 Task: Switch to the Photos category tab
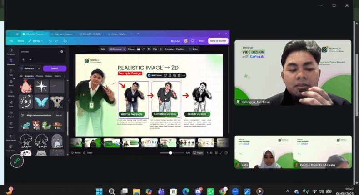click(39, 76)
